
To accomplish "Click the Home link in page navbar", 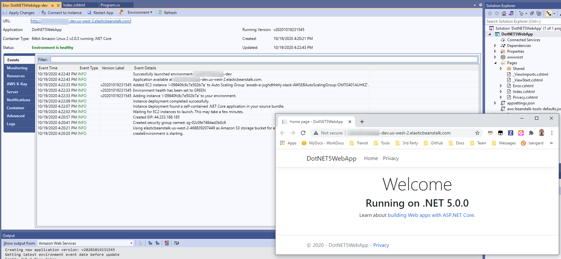I will tap(371, 158).
